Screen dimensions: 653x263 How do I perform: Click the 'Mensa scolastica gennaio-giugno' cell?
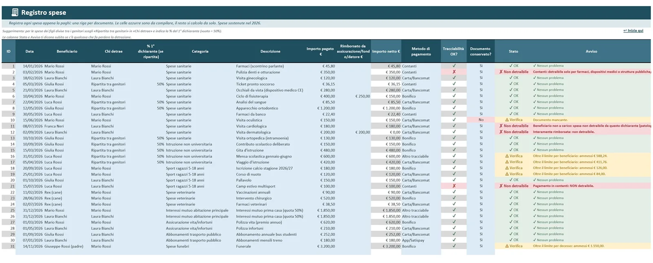pos(264,156)
